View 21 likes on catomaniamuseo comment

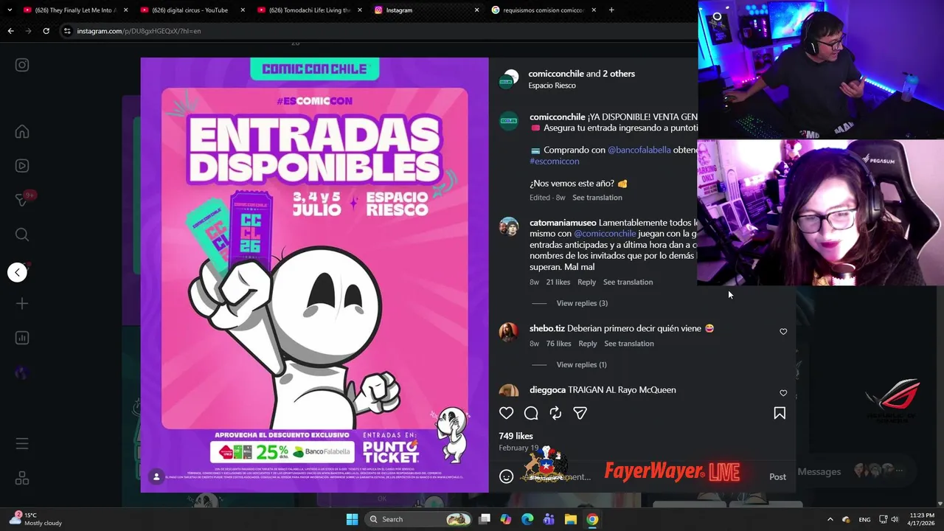click(x=558, y=282)
